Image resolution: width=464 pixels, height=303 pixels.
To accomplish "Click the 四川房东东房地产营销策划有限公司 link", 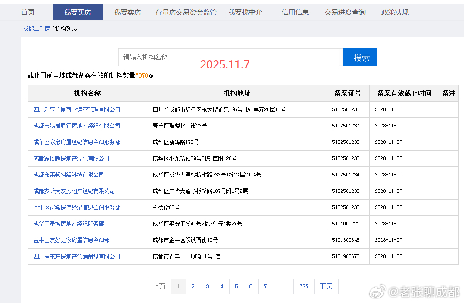I will [x=76, y=256].
